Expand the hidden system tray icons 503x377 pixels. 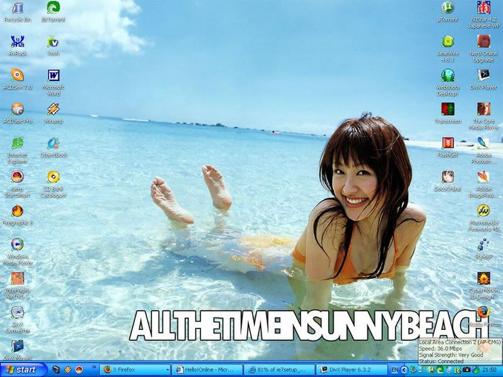[x=404, y=370]
